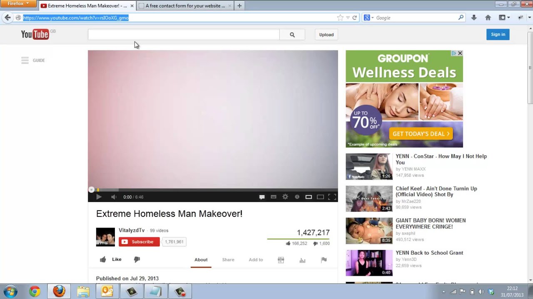The image size is (533, 299).
Task: Open the video settings gear
Action: pos(285,197)
